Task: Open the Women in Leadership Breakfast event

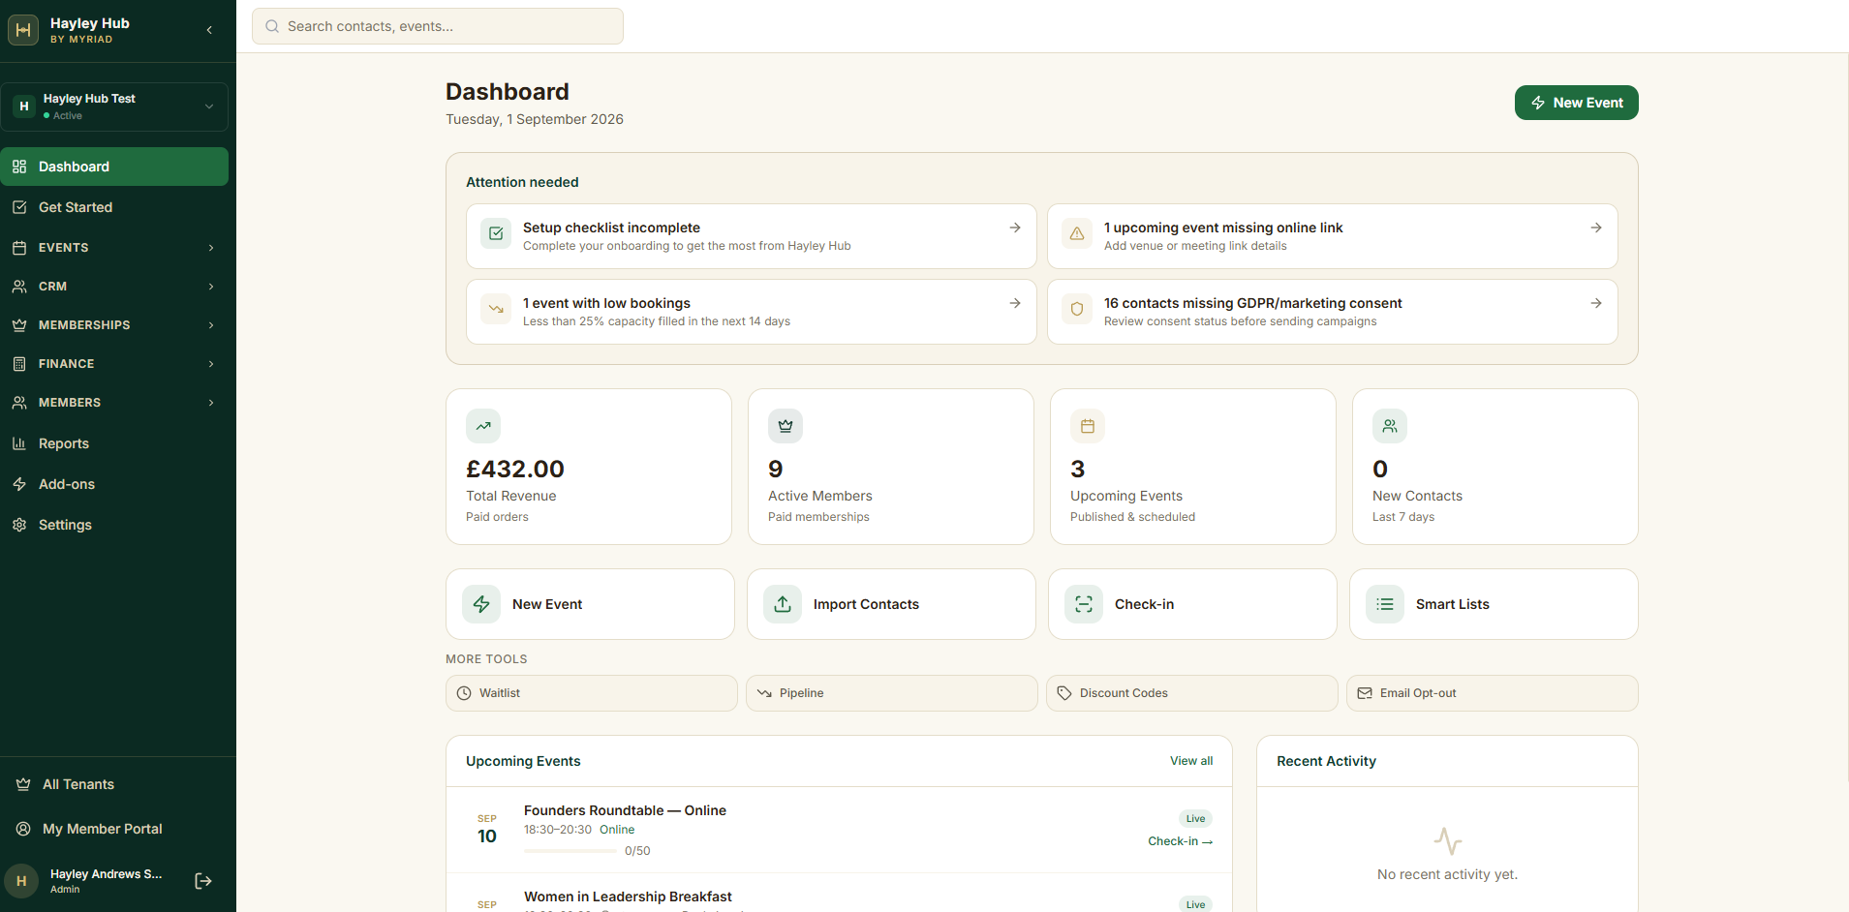Action: 628,897
